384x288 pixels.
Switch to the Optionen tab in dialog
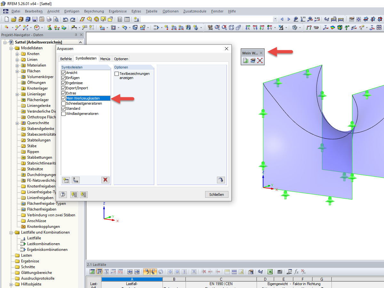point(121,59)
